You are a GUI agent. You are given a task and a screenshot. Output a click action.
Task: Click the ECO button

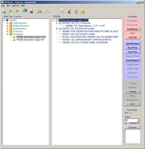click(132, 104)
